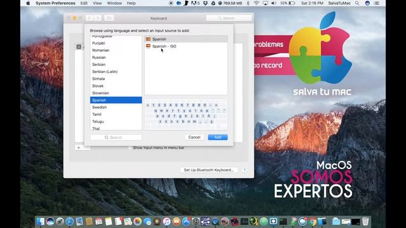Image resolution: width=406 pixels, height=228 pixels.
Task: Open System Preferences gear in Dock
Action: (196, 222)
